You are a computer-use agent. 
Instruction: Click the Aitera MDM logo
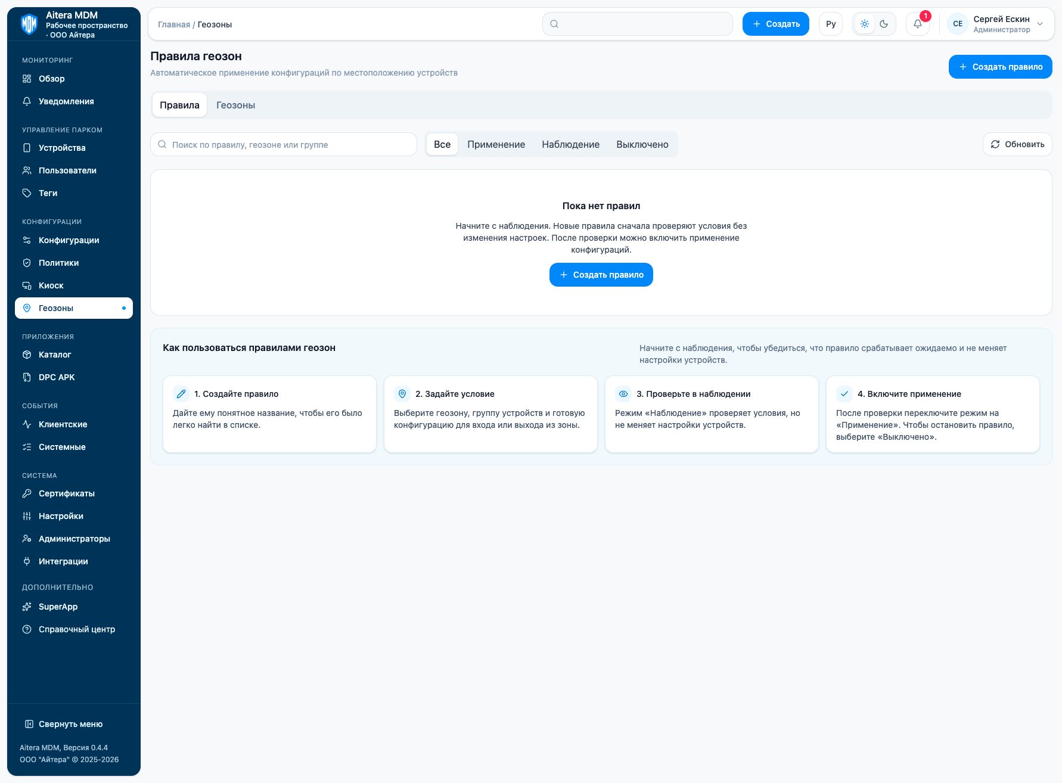(x=29, y=24)
